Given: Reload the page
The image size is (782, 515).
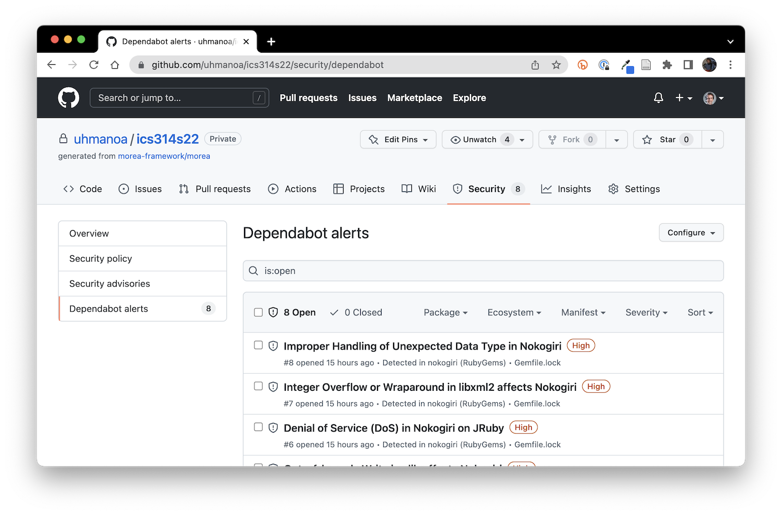Looking at the screenshot, I should click(94, 65).
